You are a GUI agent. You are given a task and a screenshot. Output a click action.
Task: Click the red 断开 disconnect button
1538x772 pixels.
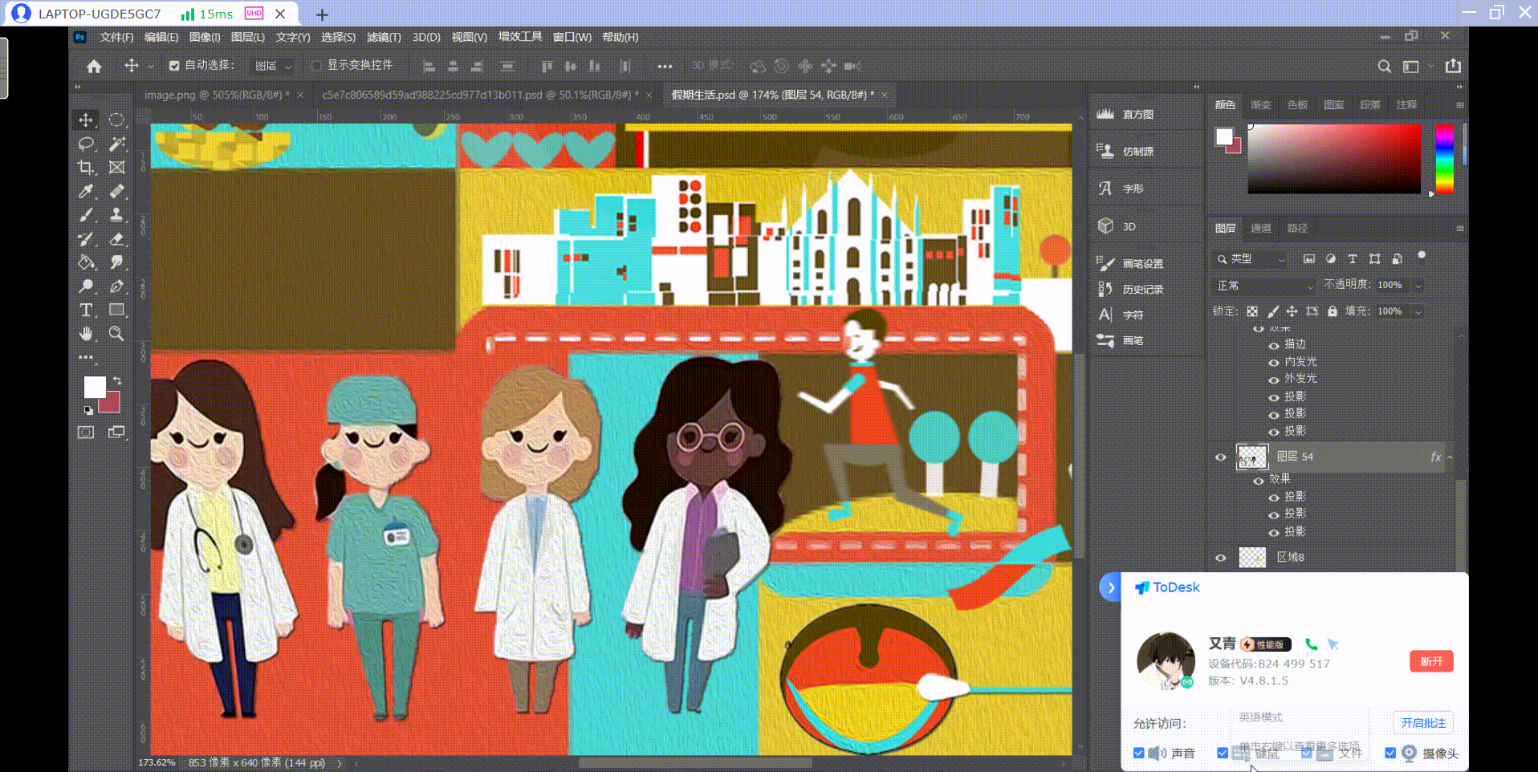click(x=1431, y=661)
